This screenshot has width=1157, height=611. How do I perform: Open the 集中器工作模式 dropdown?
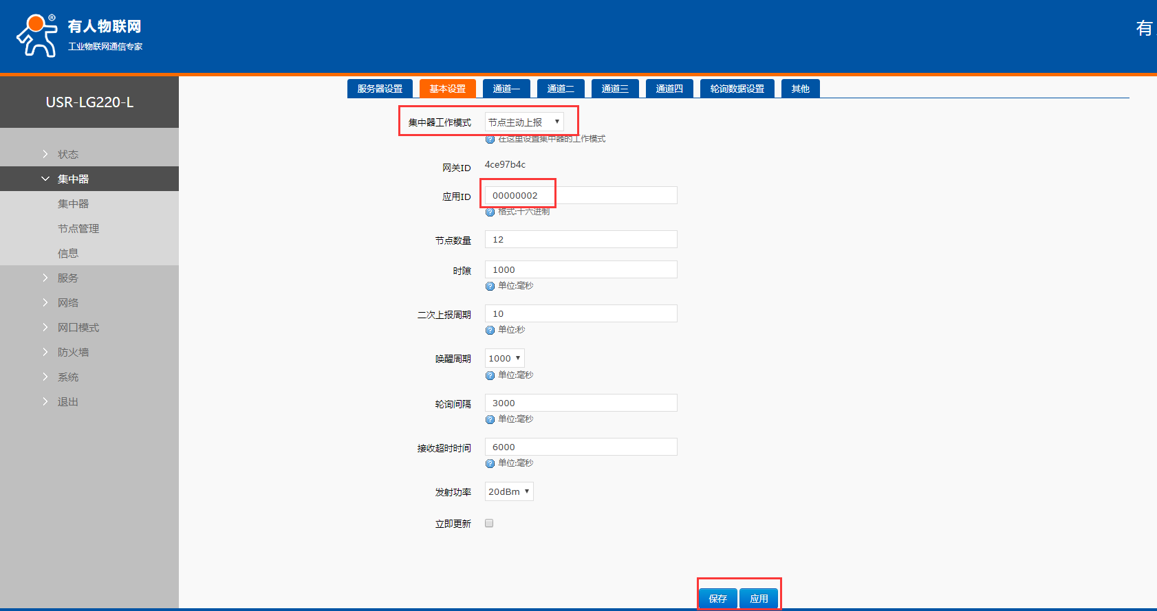[524, 122]
